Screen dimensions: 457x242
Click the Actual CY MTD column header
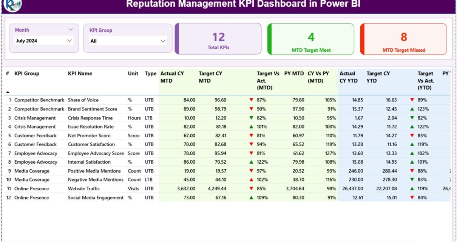[x=172, y=77]
